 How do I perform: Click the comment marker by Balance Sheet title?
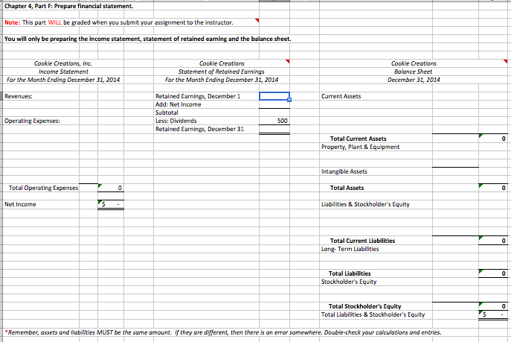click(506, 61)
